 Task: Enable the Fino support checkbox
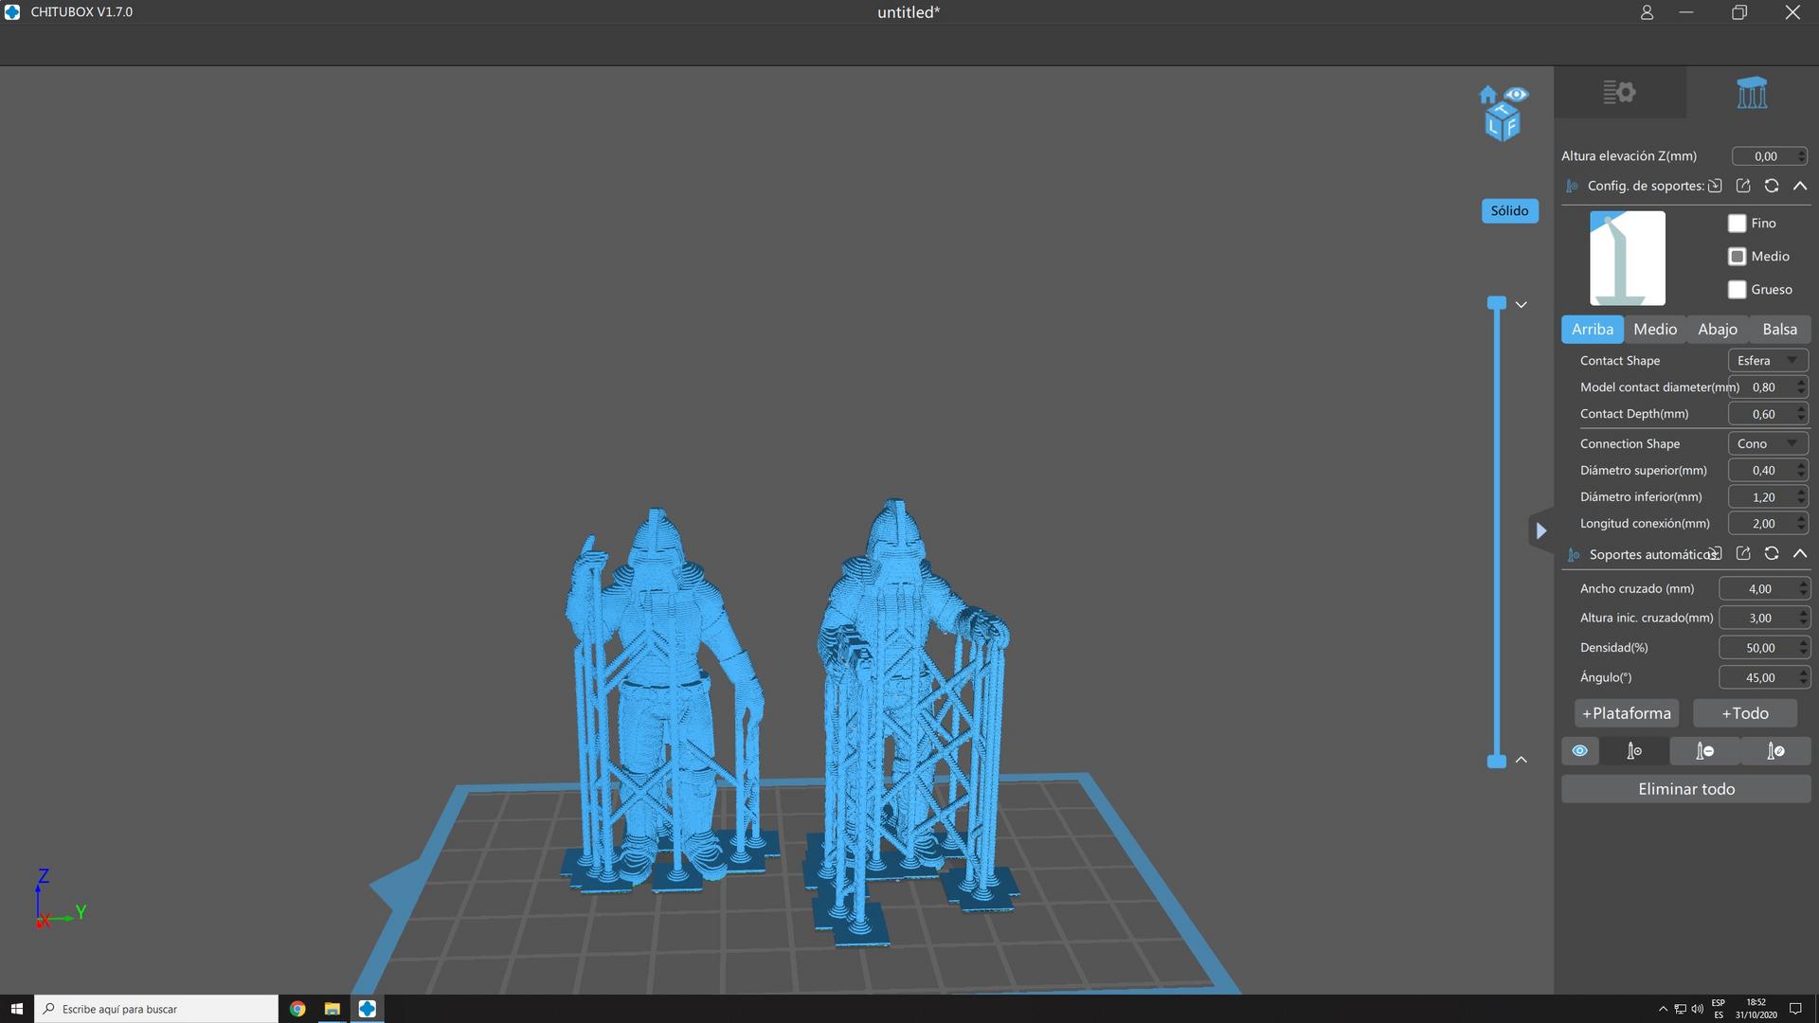pyautogui.click(x=1737, y=224)
